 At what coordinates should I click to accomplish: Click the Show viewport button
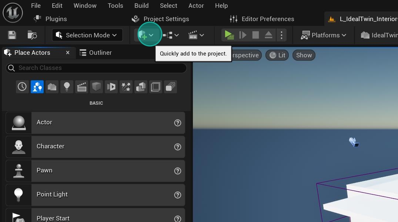[x=304, y=55]
